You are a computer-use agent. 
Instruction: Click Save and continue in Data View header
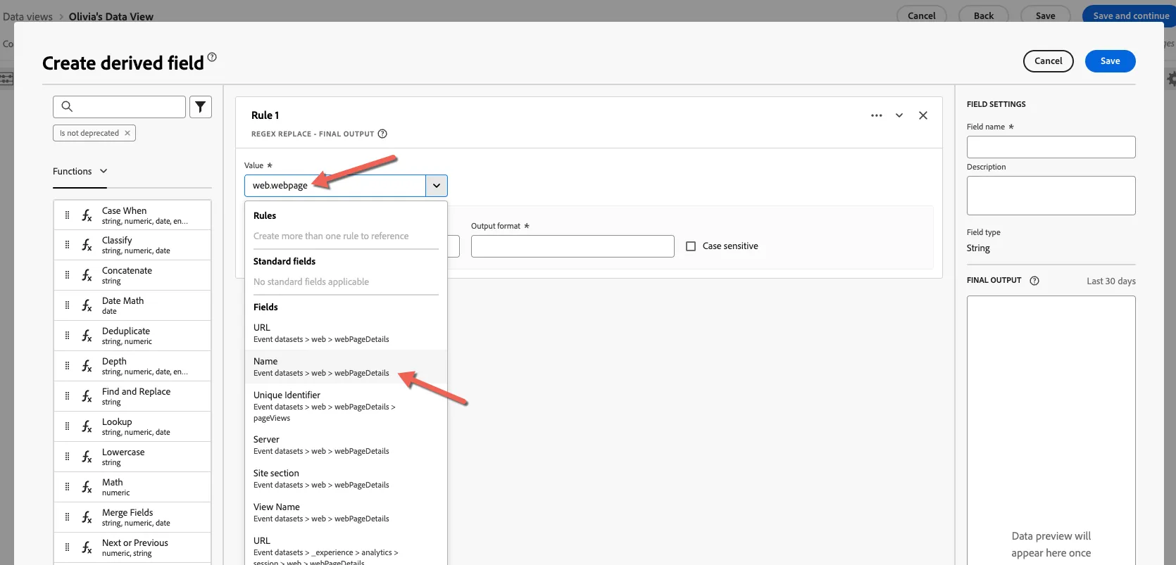click(x=1130, y=15)
